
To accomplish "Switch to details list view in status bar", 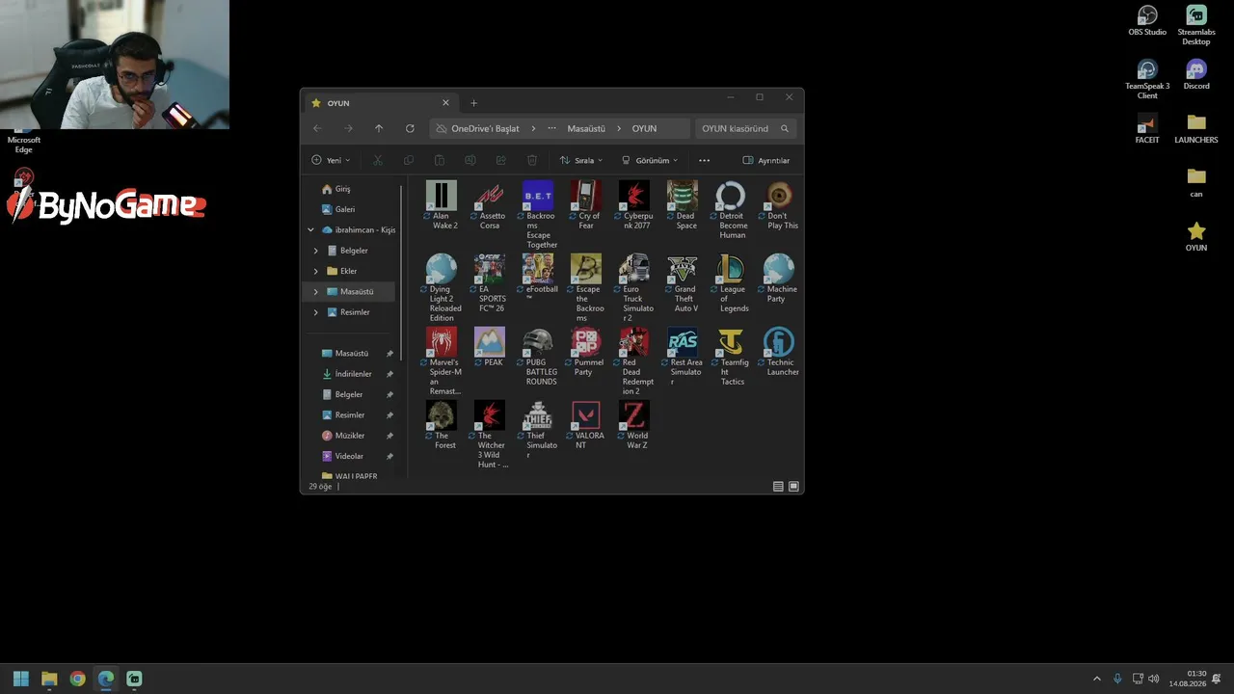I will coord(778,487).
